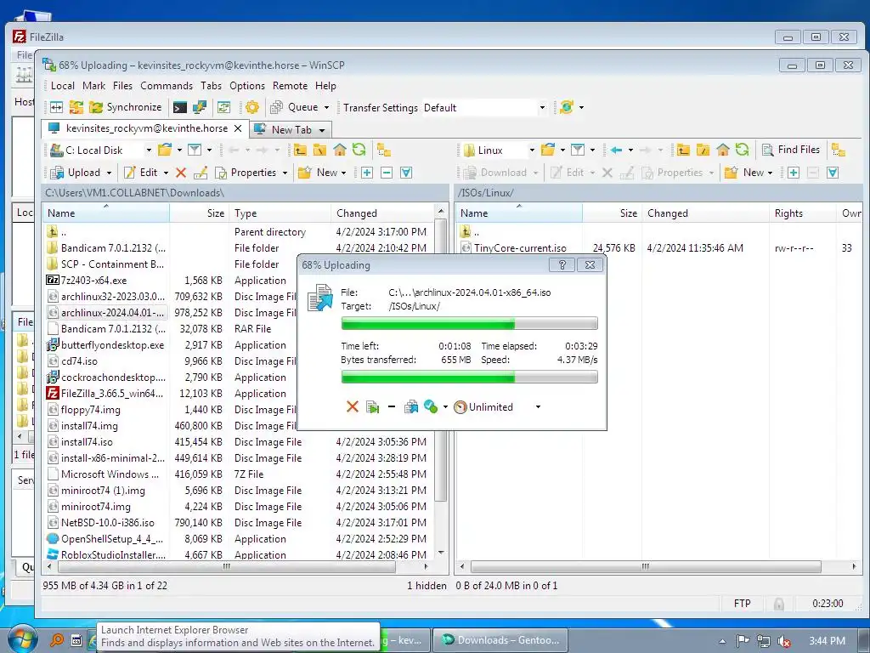Click the remote panel filter icon
The height and width of the screenshot is (653, 870).
click(578, 150)
